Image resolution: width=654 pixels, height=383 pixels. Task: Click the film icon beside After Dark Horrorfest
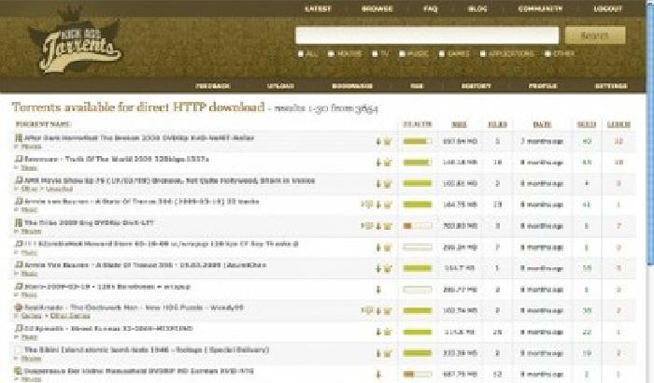pyautogui.click(x=18, y=138)
